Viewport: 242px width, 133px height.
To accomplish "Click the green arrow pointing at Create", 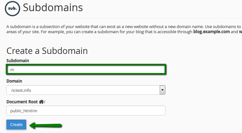I will [x=46, y=125].
